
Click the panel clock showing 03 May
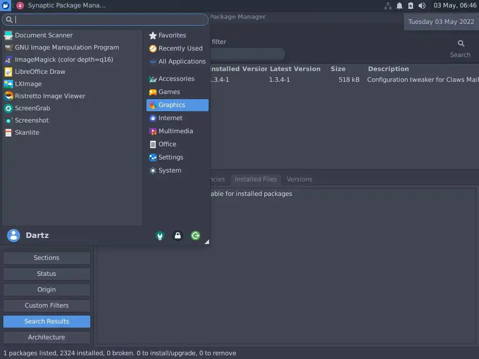455,5
